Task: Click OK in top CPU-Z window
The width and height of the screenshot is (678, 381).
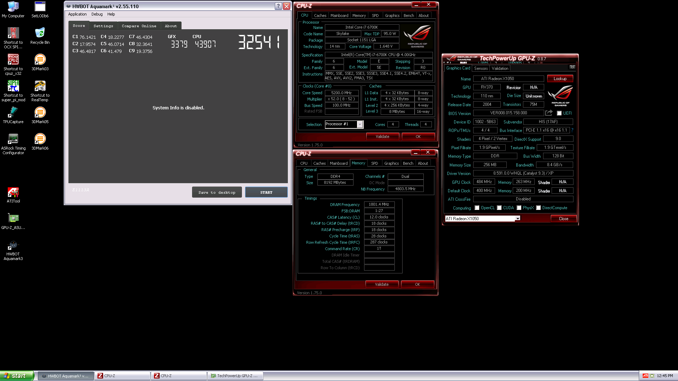Action: pos(418,137)
